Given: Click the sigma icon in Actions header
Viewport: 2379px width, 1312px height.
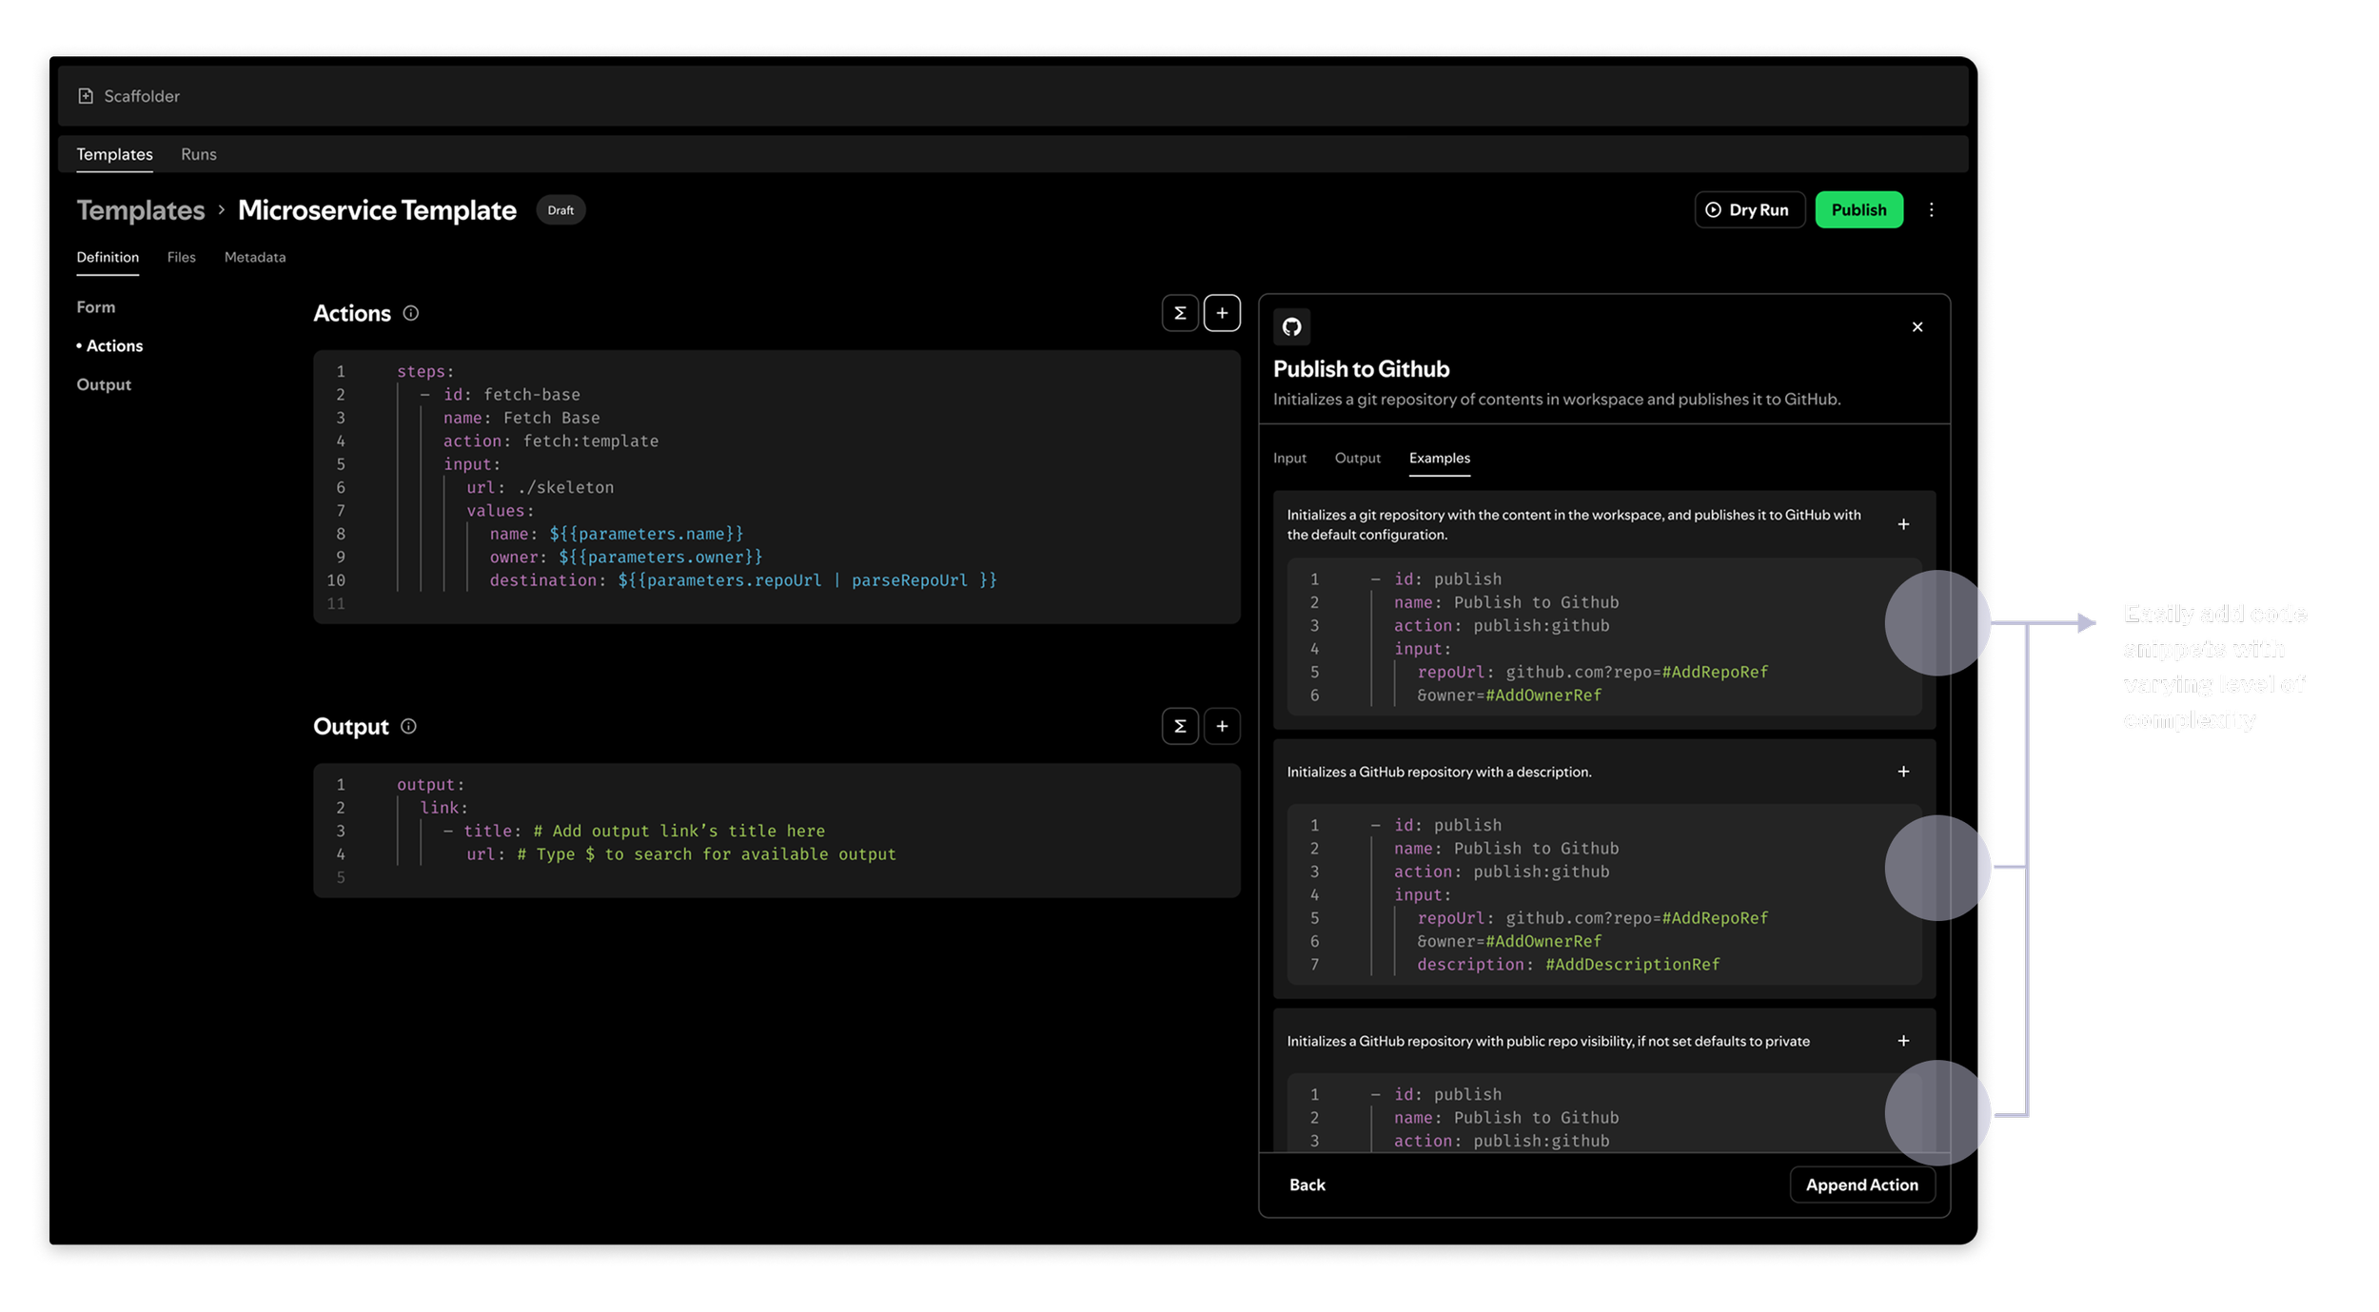Looking at the screenshot, I should 1180,313.
